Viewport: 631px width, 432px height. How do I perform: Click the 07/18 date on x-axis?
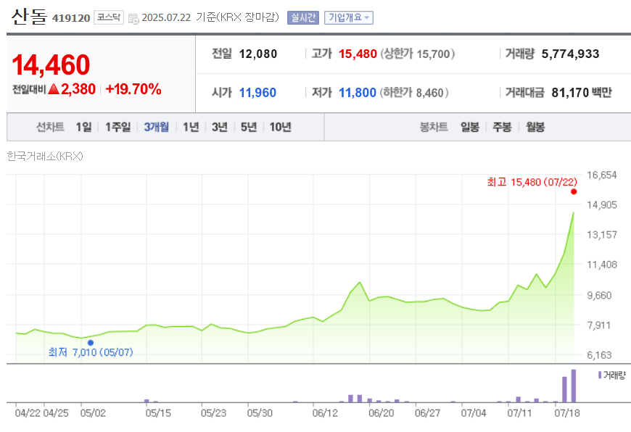[x=567, y=413]
